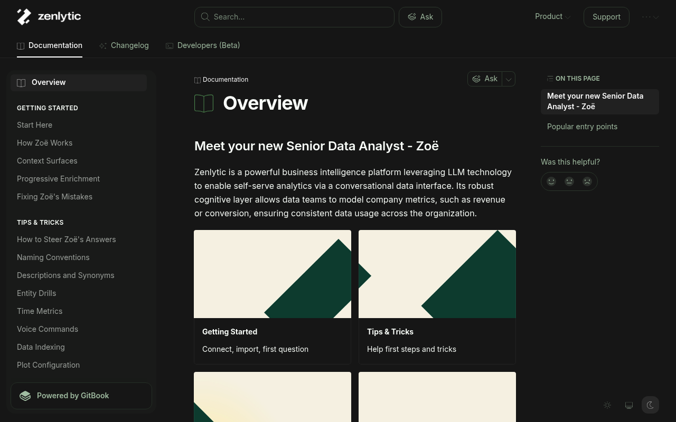
Task: Go to Time Metrics page
Action: tap(40, 312)
